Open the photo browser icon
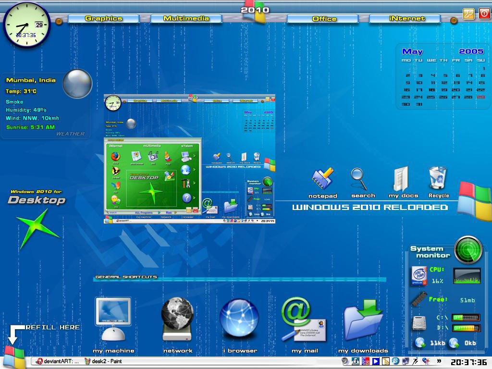Viewport: 492px width, 369px height. pyautogui.click(x=136, y=156)
